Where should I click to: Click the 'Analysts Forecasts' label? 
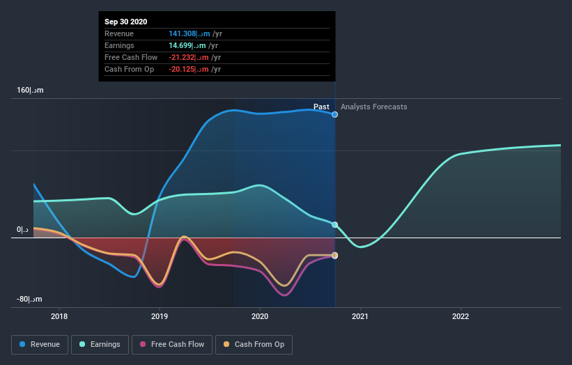pos(374,107)
